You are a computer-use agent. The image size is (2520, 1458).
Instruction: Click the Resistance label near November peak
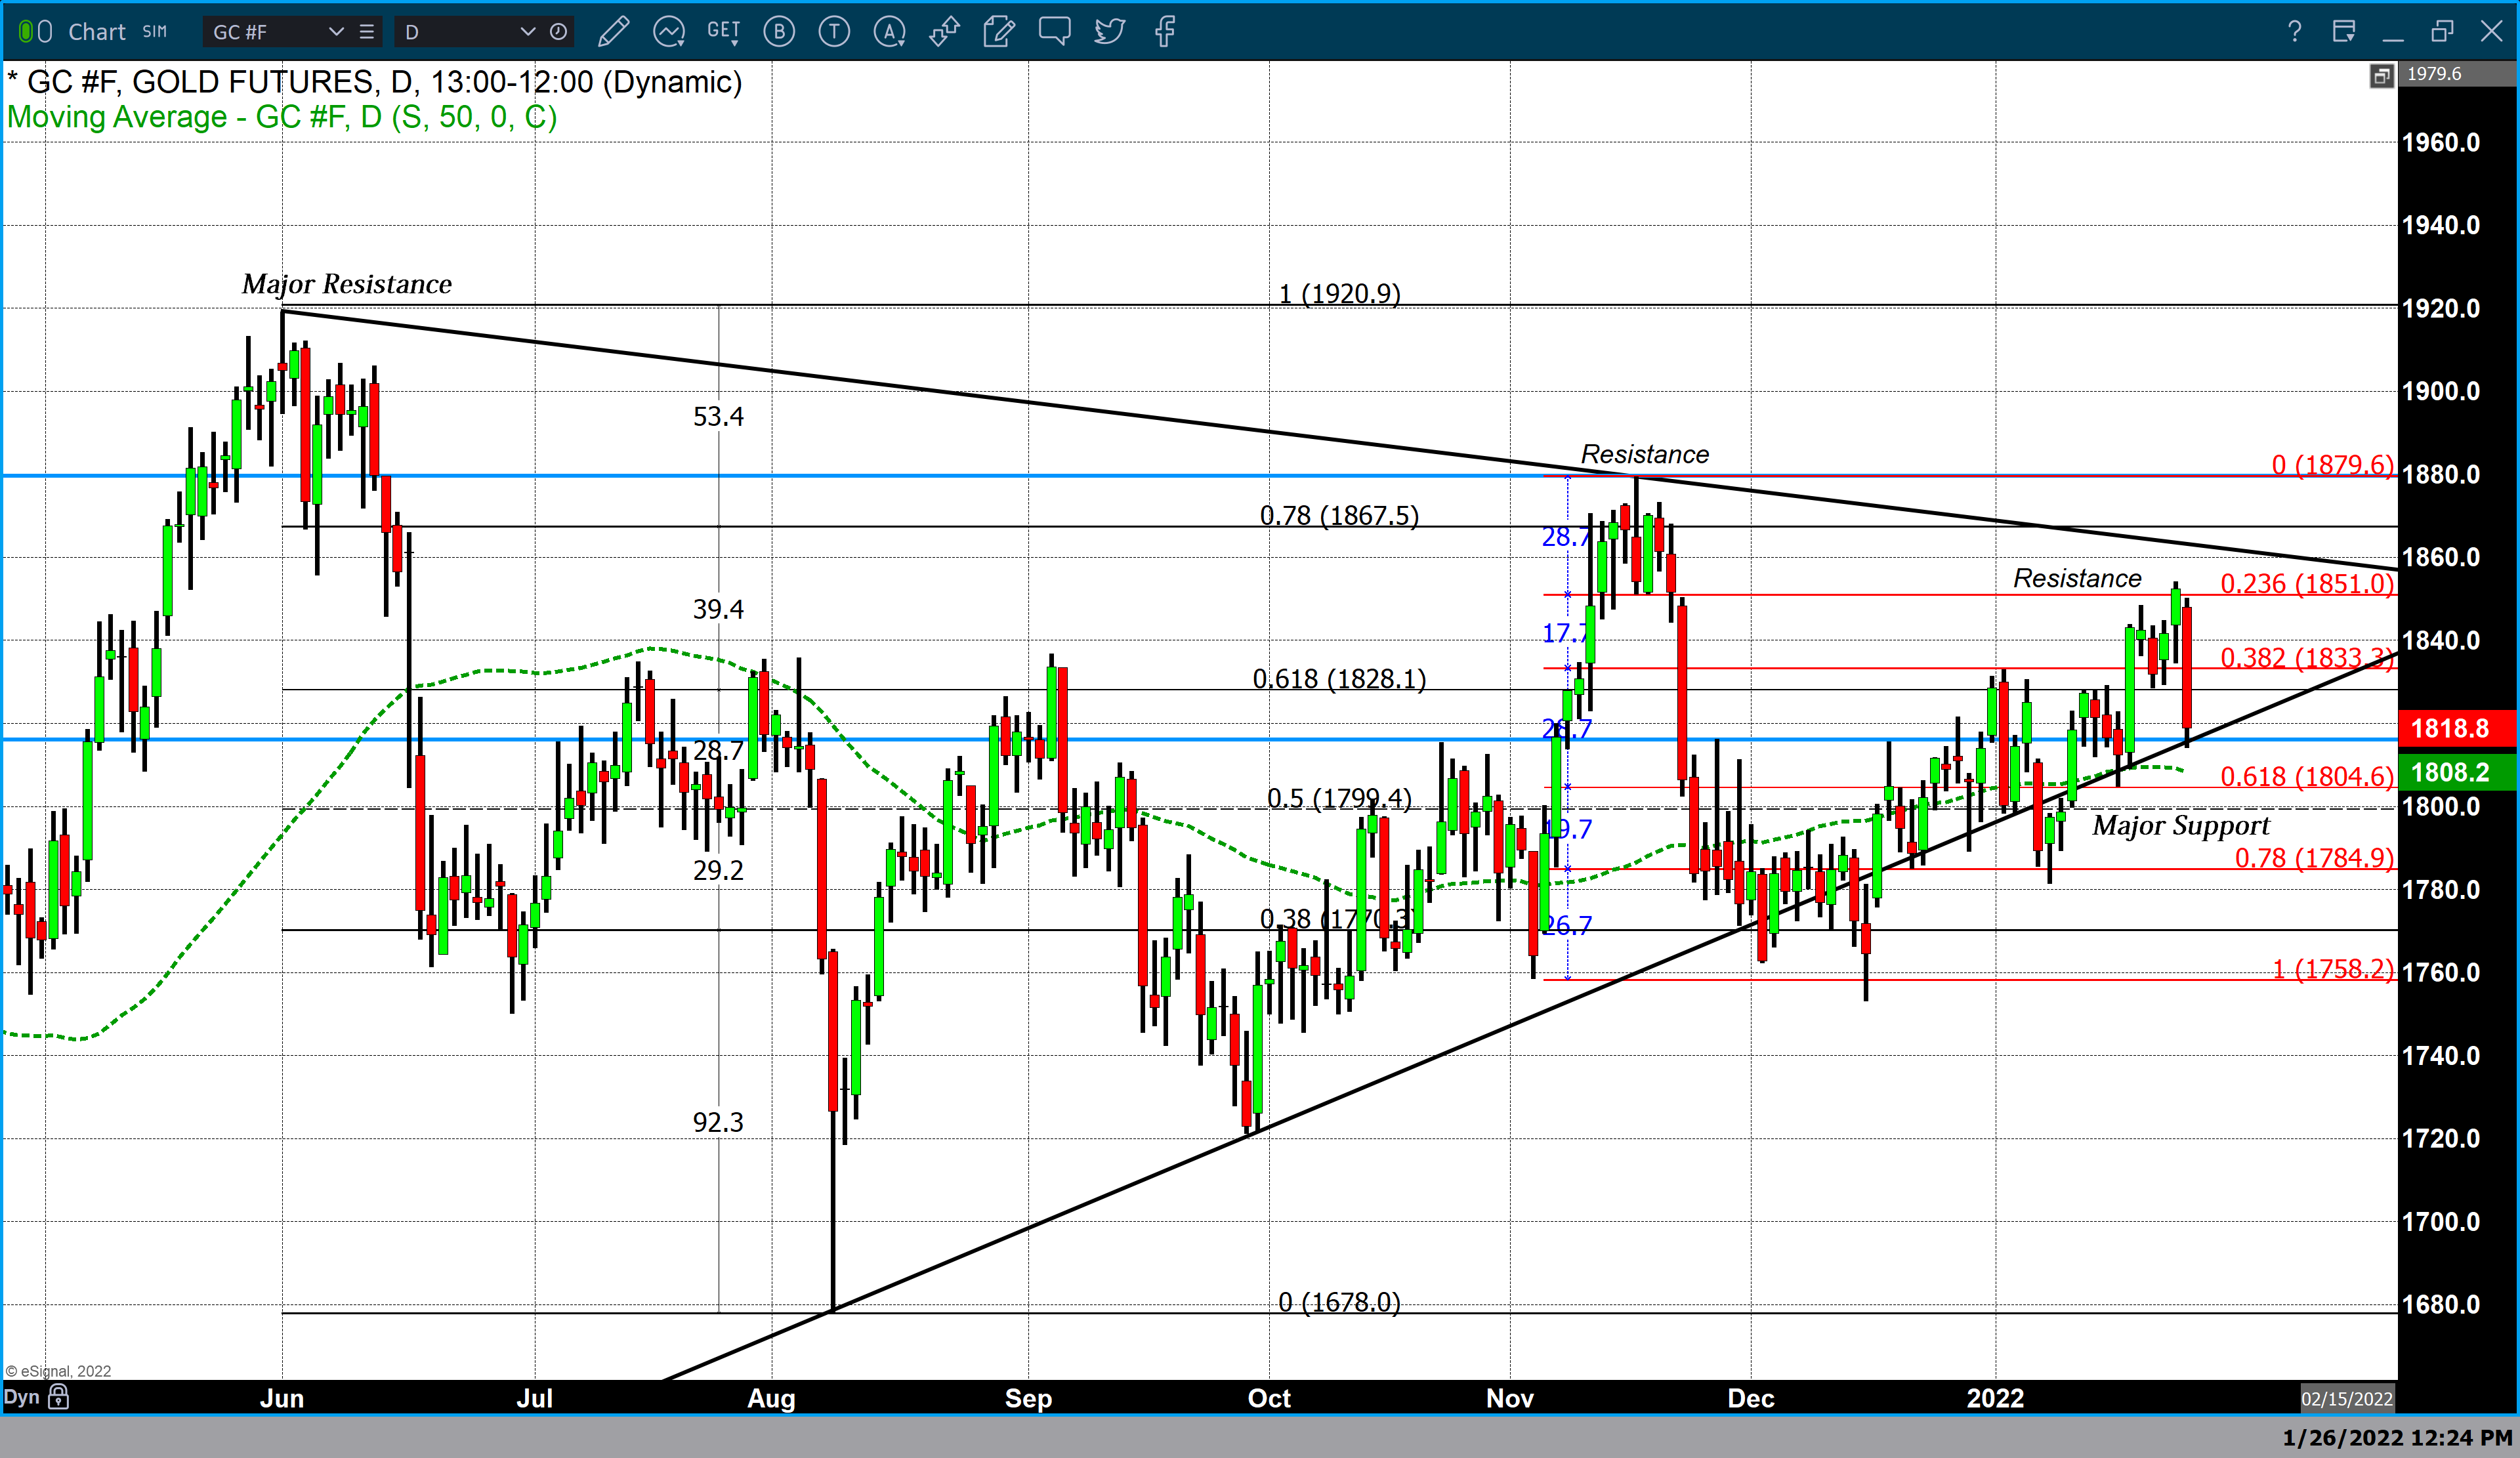tap(1644, 454)
